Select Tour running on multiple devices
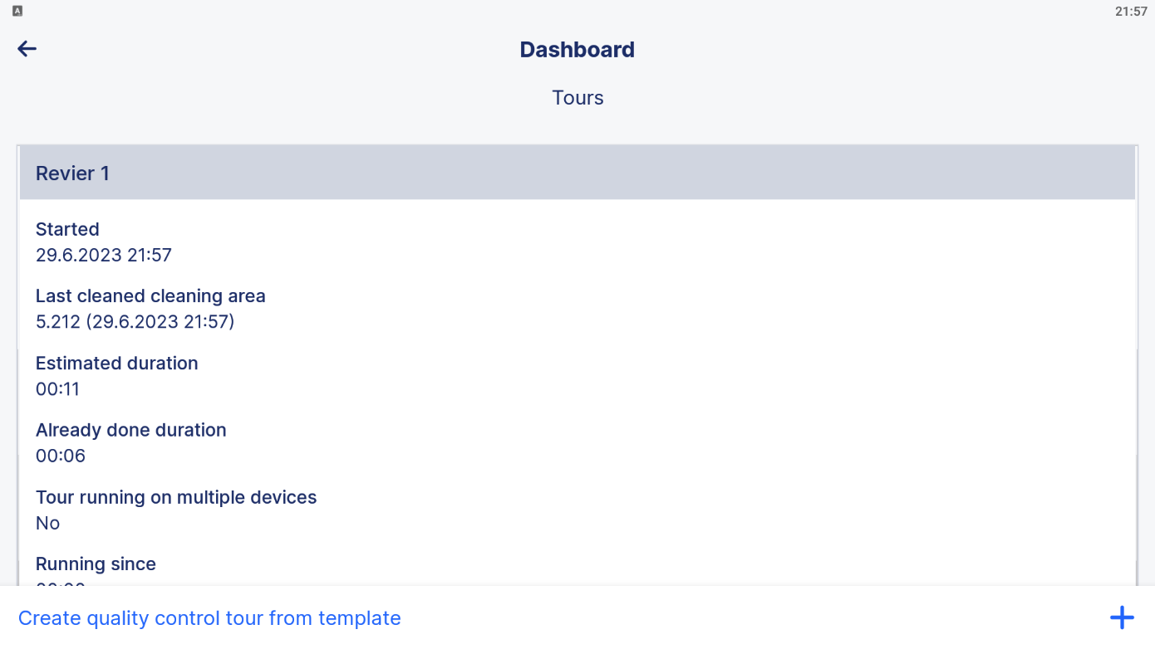 click(x=176, y=498)
